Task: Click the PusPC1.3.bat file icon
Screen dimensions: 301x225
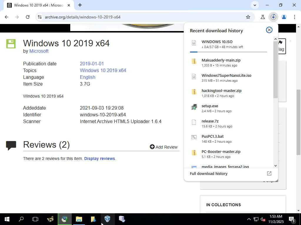Action: (x=194, y=137)
